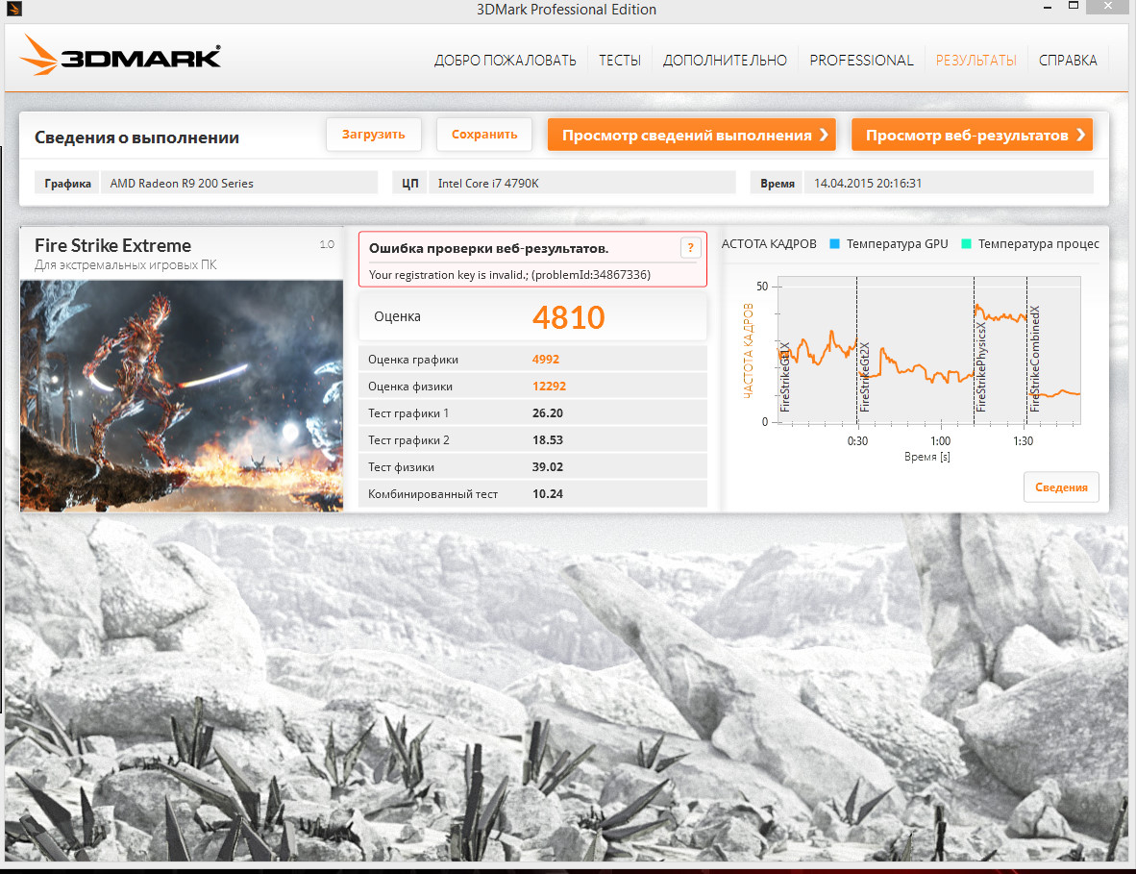Click the Fire Strike Extreme scene thumbnail

pos(181,396)
